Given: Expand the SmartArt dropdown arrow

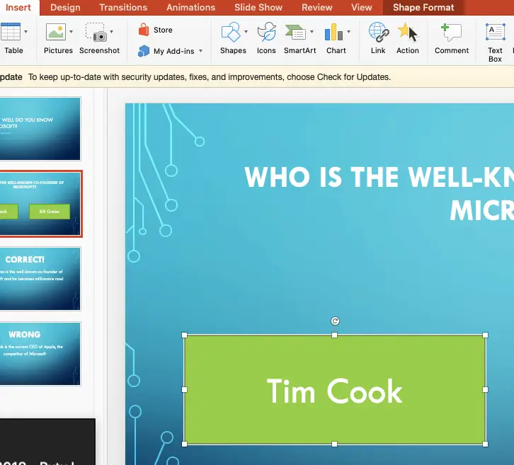Looking at the screenshot, I should [x=312, y=32].
